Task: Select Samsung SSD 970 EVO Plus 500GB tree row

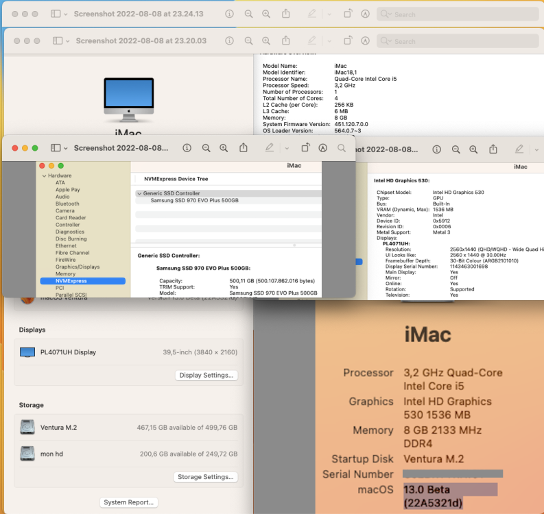Action: tap(194, 200)
